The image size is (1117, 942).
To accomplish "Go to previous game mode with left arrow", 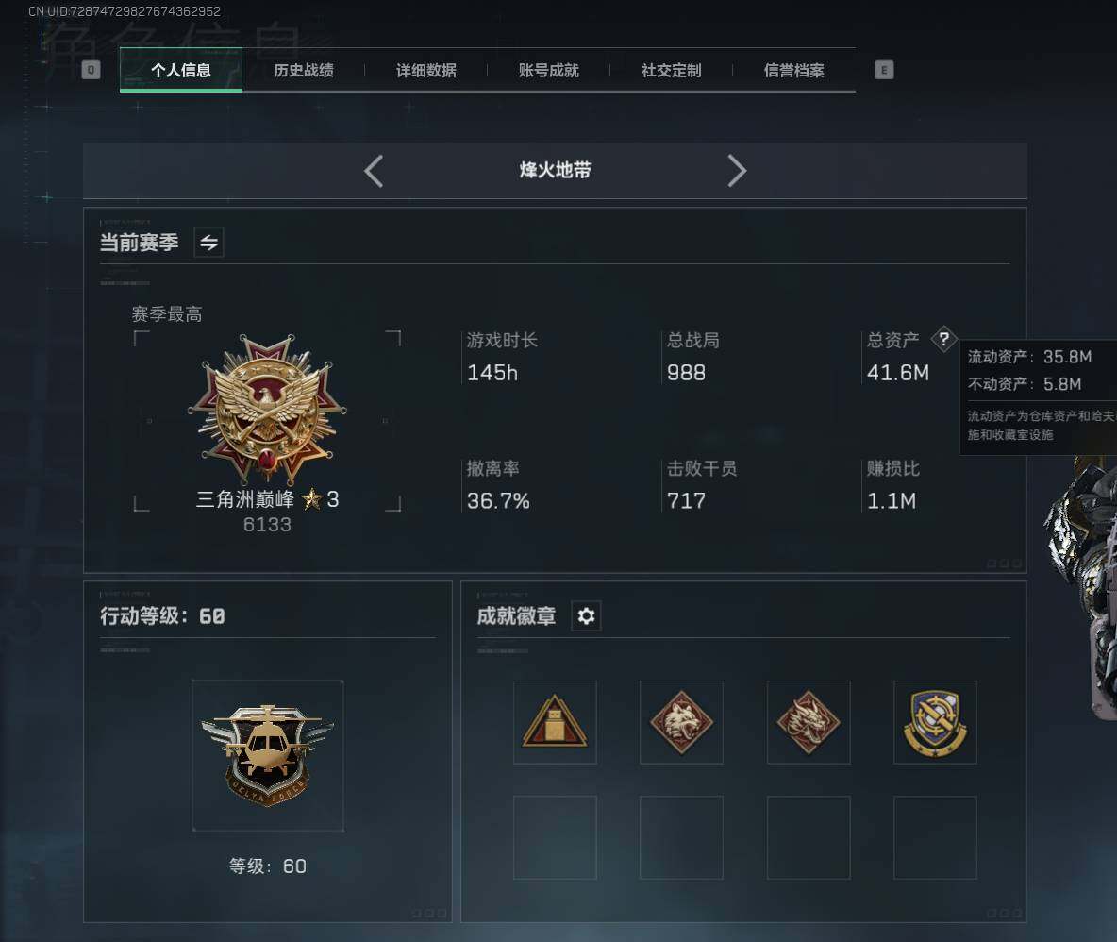I will [x=374, y=171].
